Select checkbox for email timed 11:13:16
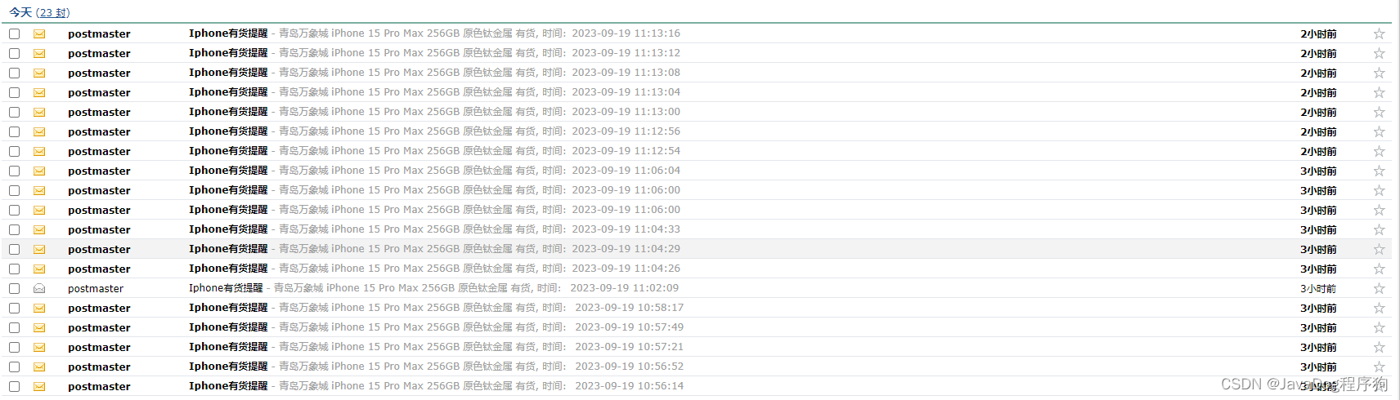This screenshot has width=1400, height=400. [14, 33]
